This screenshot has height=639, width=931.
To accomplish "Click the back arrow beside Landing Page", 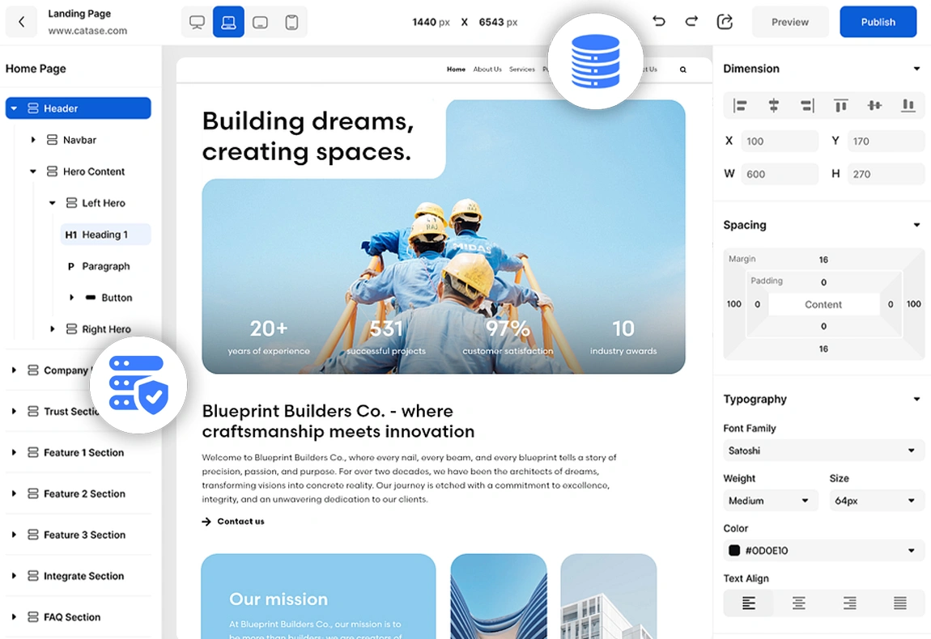I will coord(22,22).
